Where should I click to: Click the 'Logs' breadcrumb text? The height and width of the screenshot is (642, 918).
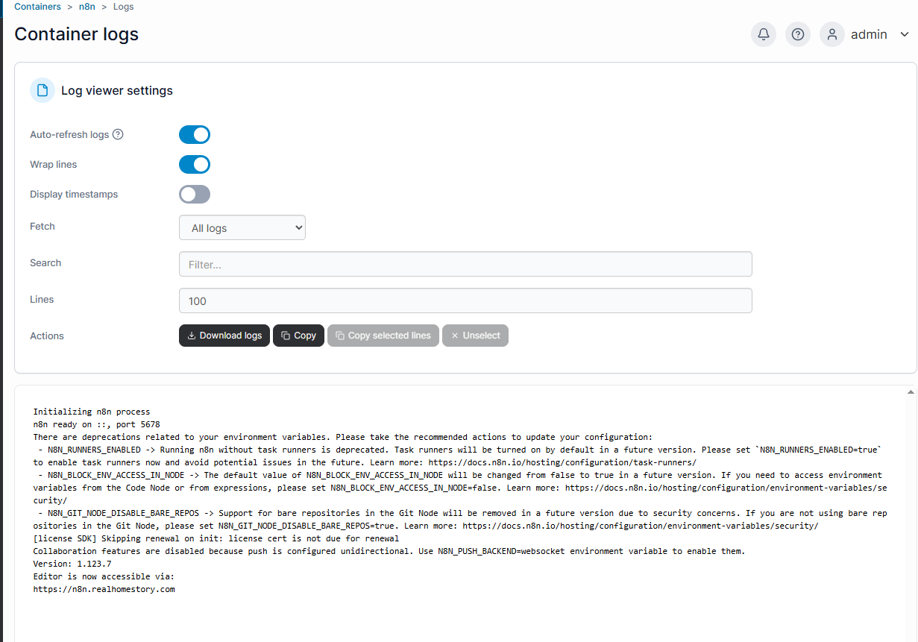[x=124, y=6]
